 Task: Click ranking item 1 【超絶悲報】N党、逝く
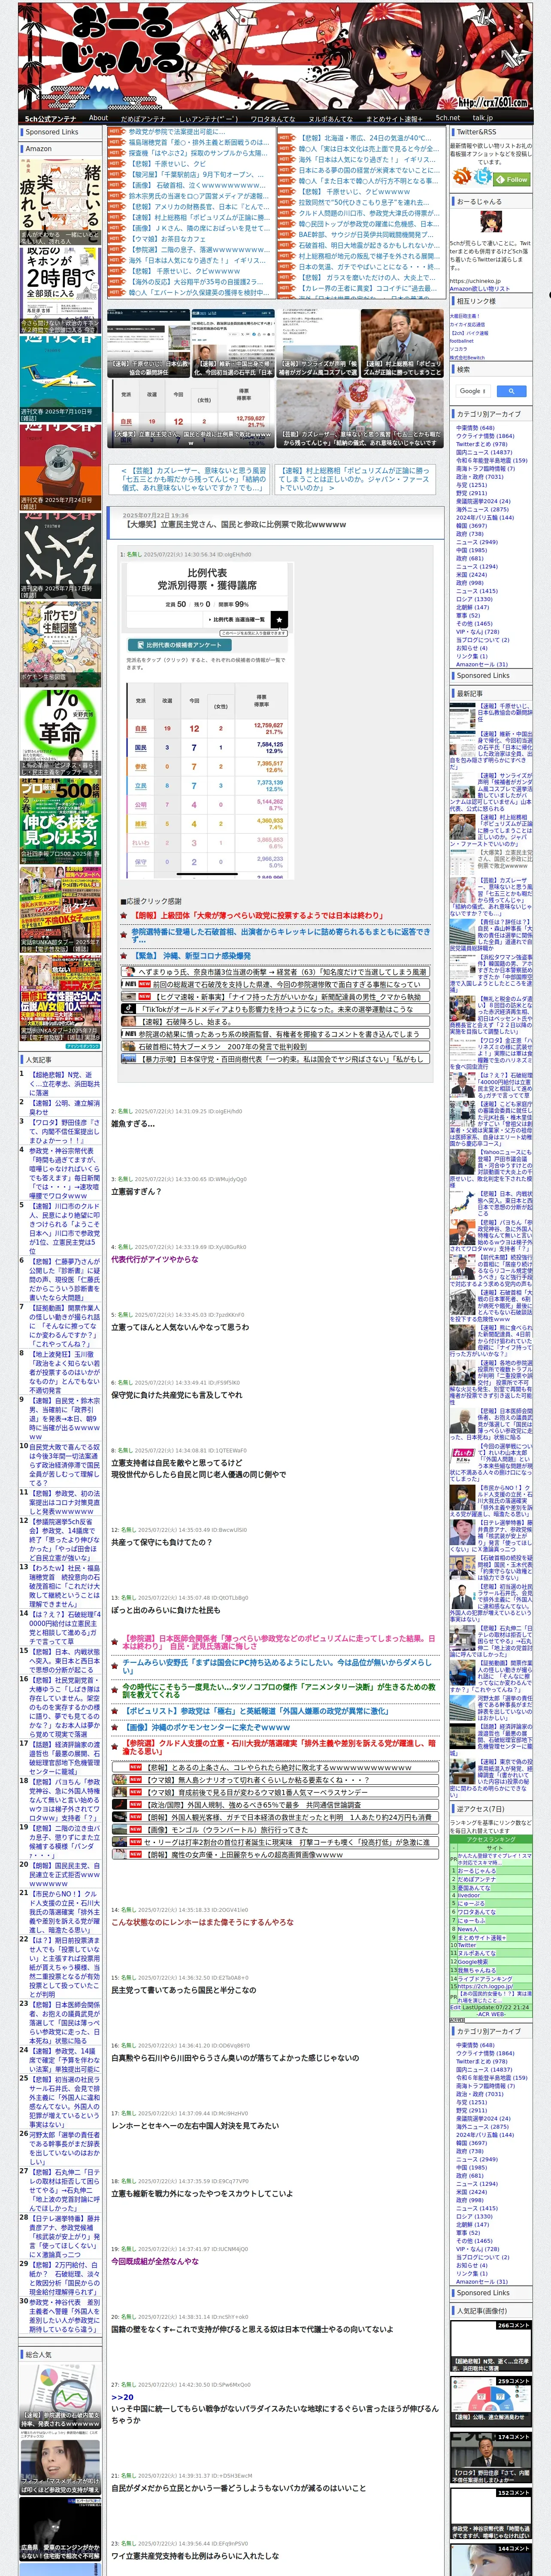[x=64, y=1084]
